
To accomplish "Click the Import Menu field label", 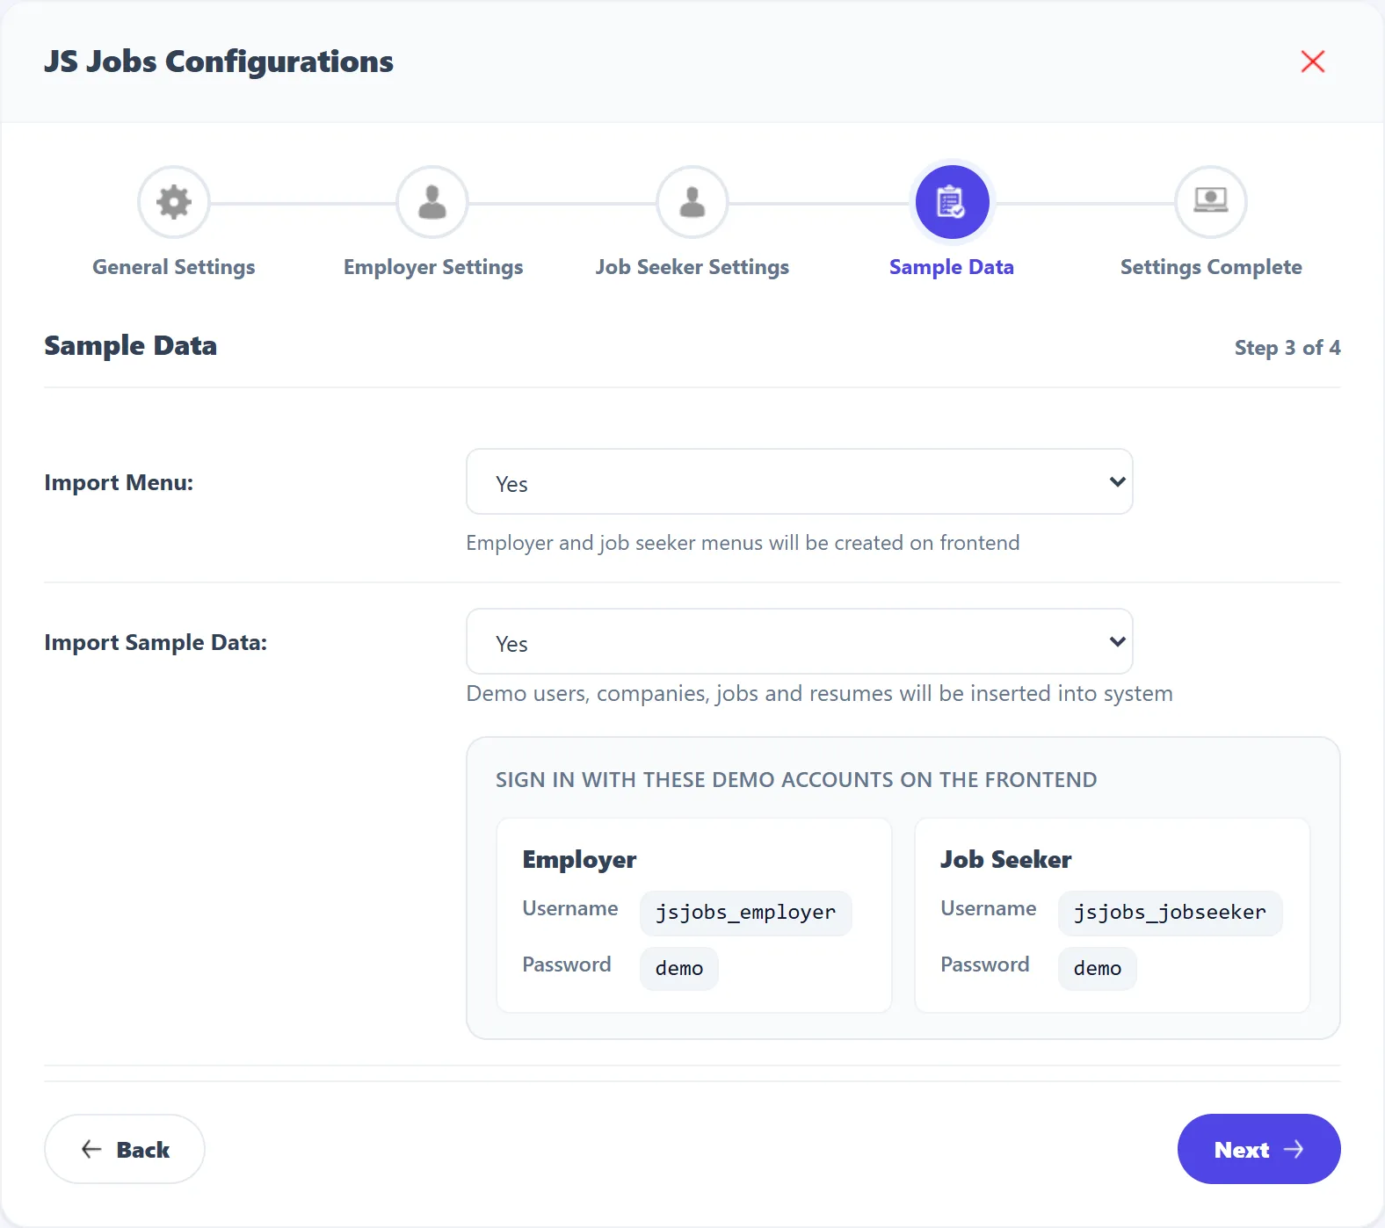I will point(119,482).
